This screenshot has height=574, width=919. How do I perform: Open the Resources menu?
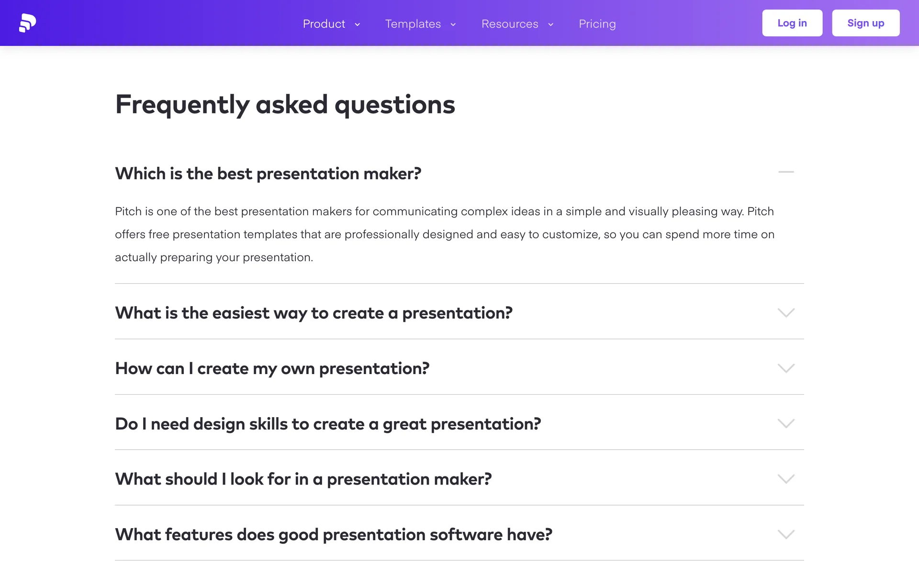point(510,24)
